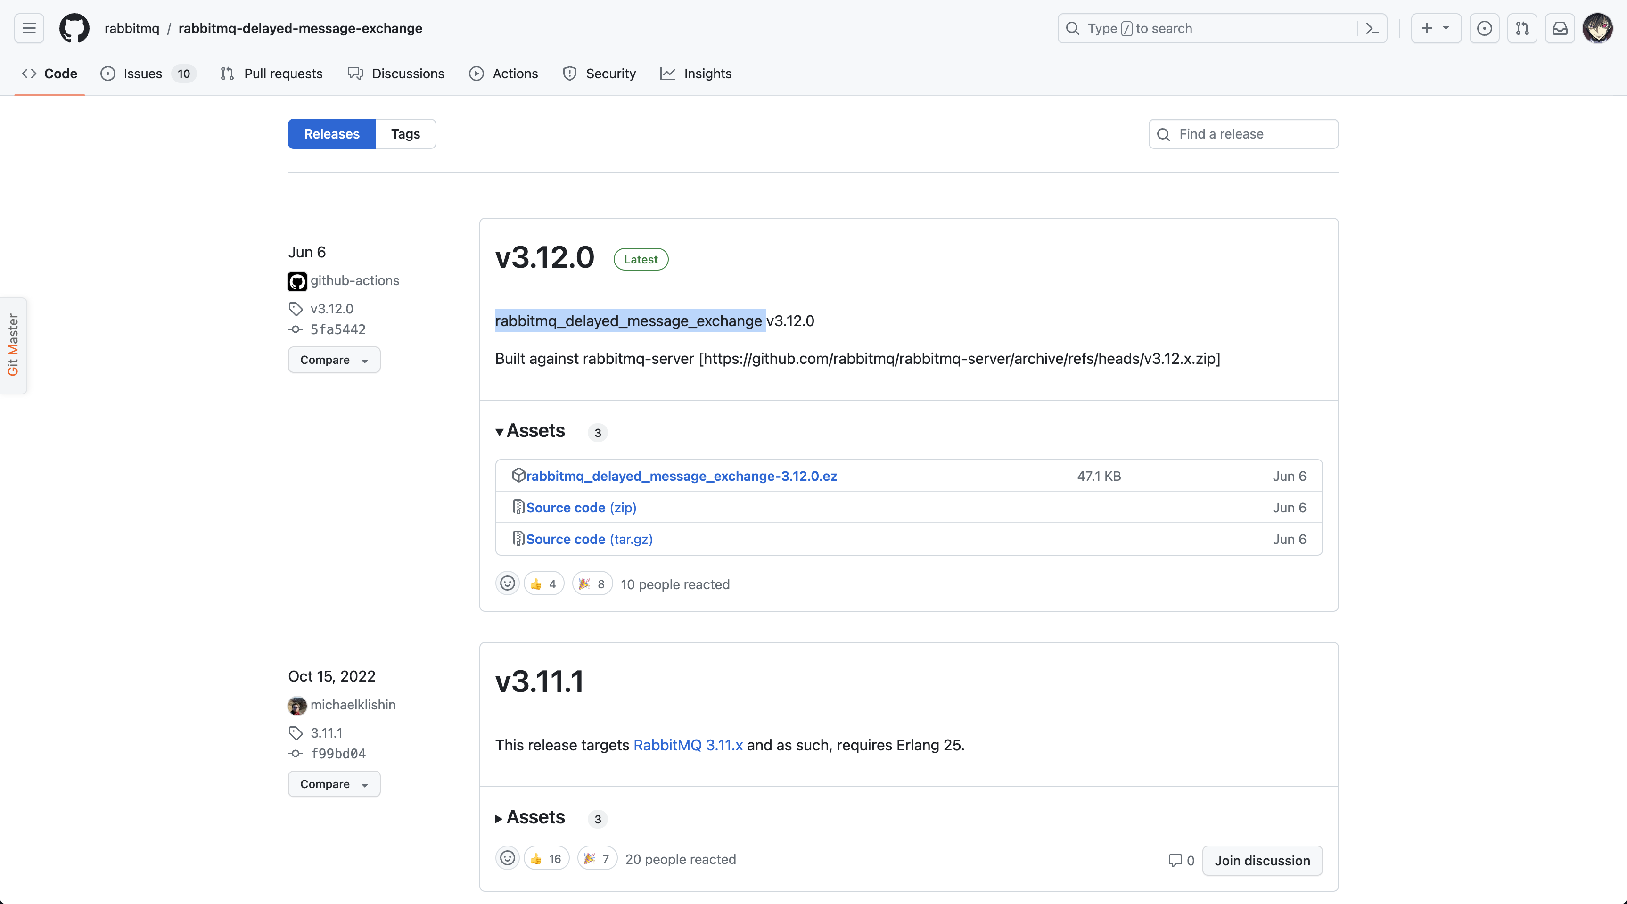Image resolution: width=1627 pixels, height=904 pixels.
Task: Open the Compare dropdown for v3.12.0
Action: point(334,360)
